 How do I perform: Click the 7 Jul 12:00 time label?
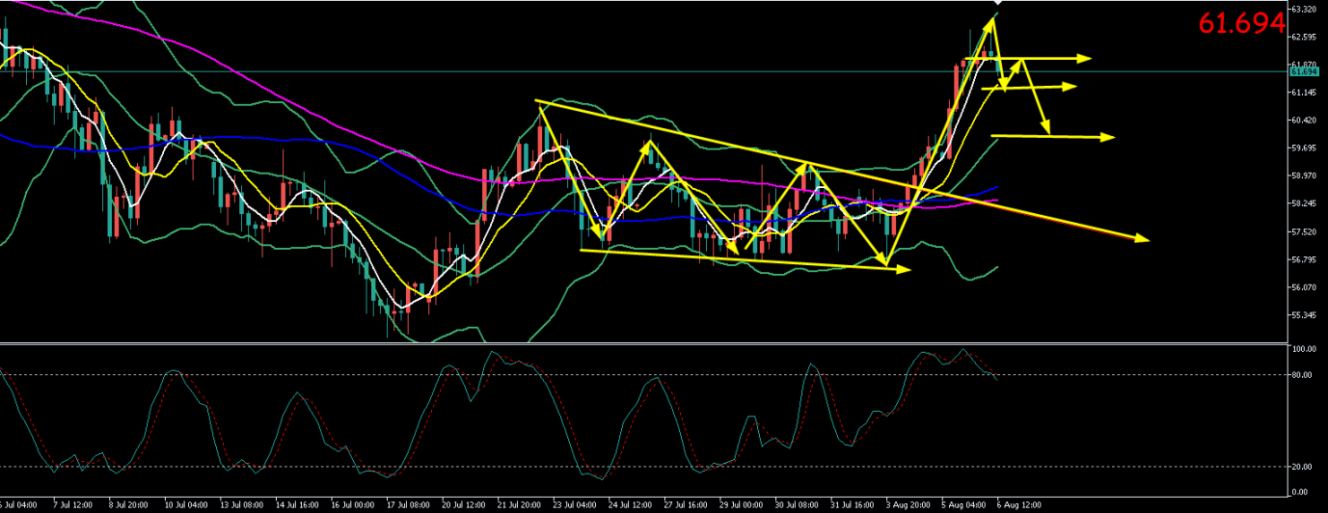[x=74, y=504]
